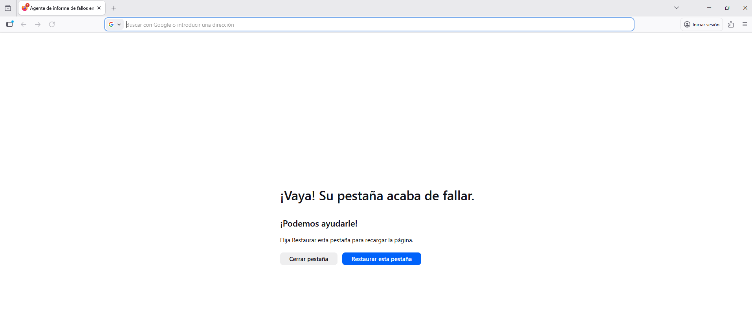Reload the current page
This screenshot has width=752, height=320.
(52, 24)
